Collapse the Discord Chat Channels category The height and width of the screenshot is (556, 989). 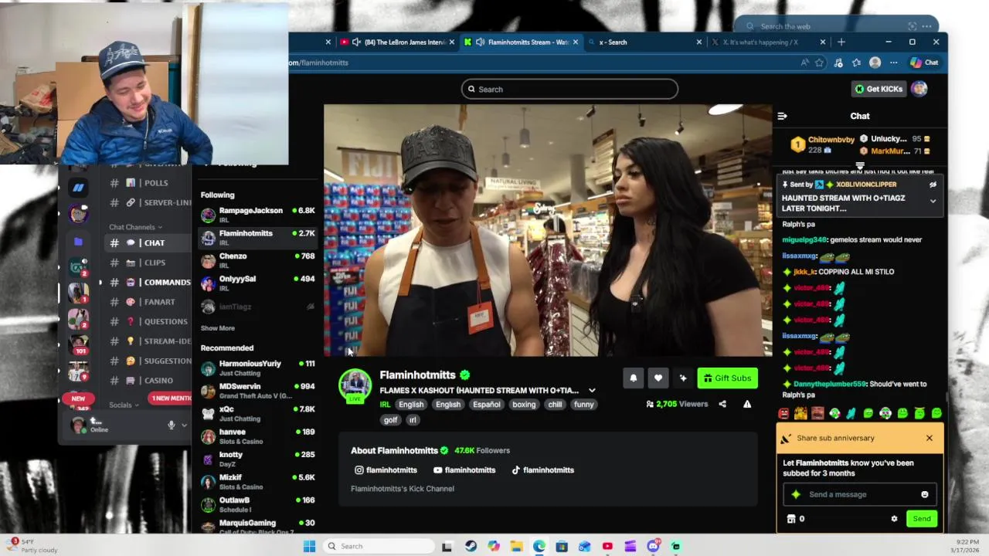[x=135, y=227]
